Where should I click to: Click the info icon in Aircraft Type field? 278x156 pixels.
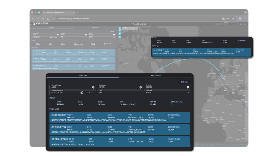pos(93,87)
